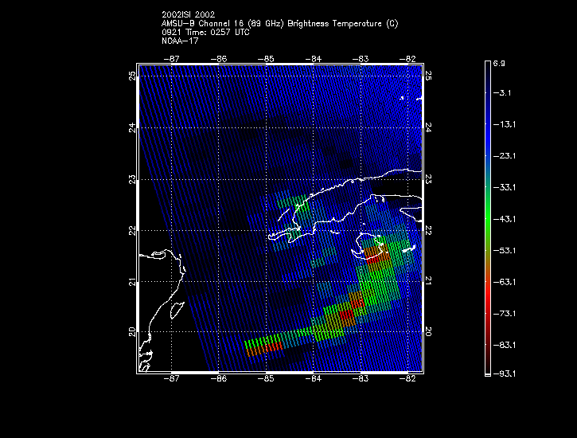
Task: Click the -82 longitude label on top axis
Action: tap(407, 59)
